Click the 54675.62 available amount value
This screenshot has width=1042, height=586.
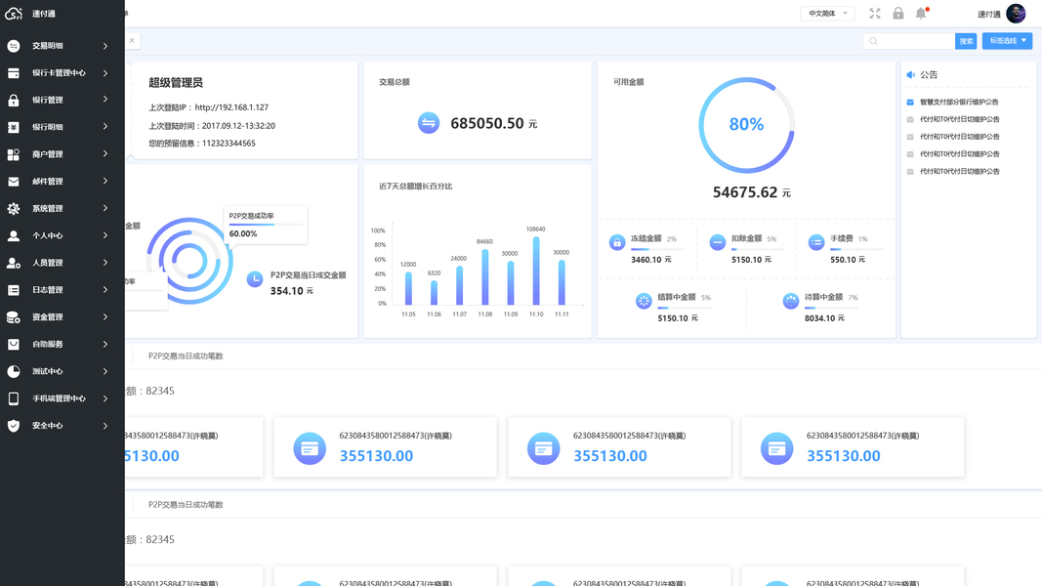pyautogui.click(x=745, y=192)
